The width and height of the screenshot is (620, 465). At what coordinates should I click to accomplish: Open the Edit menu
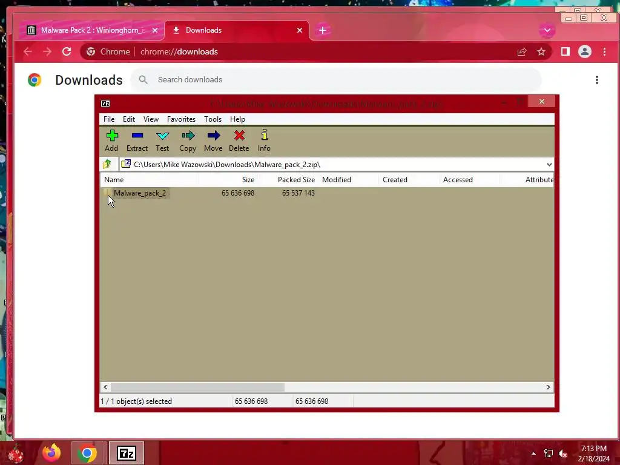click(128, 119)
